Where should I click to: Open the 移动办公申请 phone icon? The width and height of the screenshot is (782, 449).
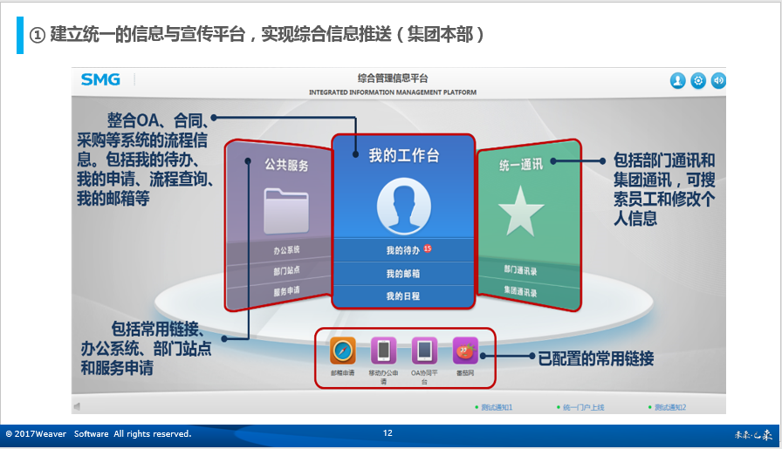383,350
